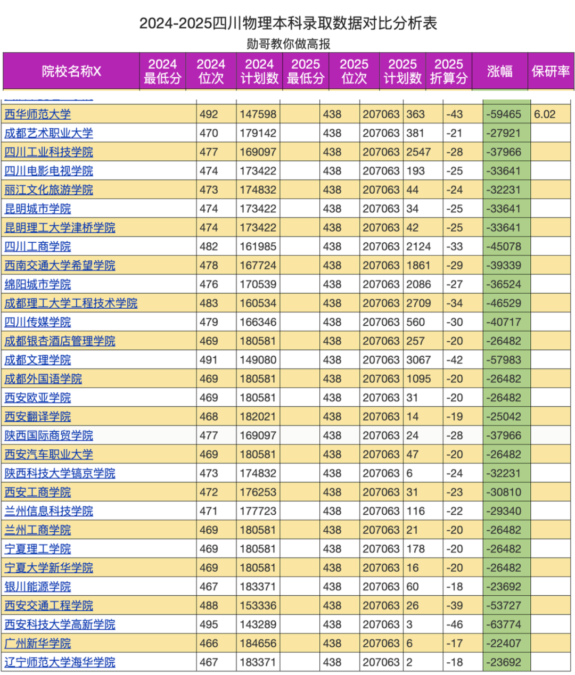Select the 四川电影电视学院 link

[x=48, y=171]
